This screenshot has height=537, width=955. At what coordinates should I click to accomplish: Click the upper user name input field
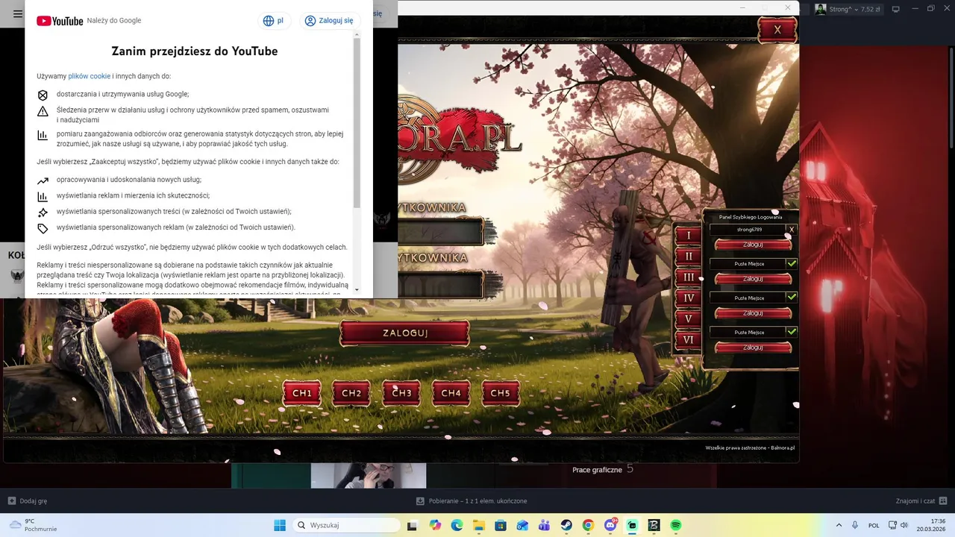pos(441,232)
